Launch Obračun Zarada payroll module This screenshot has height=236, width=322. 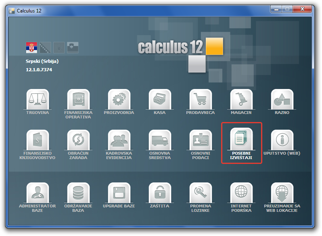tap(78, 140)
